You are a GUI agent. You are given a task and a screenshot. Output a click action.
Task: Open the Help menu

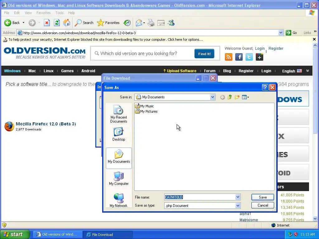pyautogui.click(x=71, y=13)
